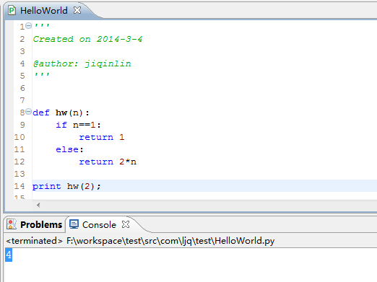This screenshot has height=282, width=377.
Task: Click line number 12 in the gutter
Action: 19,162
